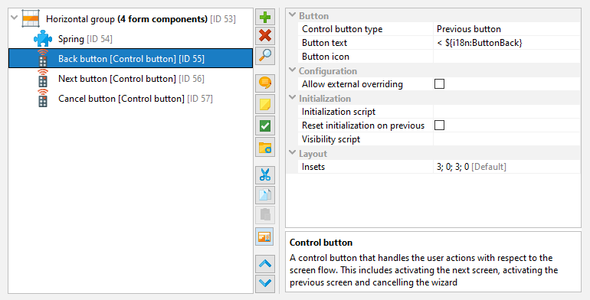Enable Allow external overriding checkbox
This screenshot has height=300, width=590.
point(439,84)
